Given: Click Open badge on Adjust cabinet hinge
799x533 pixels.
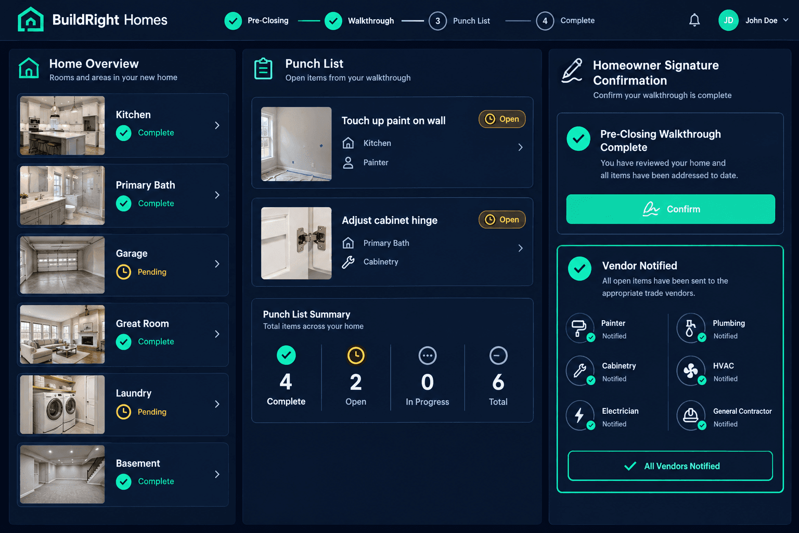Looking at the screenshot, I should click(x=502, y=220).
